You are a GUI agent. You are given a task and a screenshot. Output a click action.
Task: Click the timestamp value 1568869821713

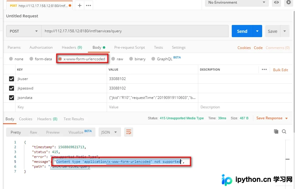[71, 147]
